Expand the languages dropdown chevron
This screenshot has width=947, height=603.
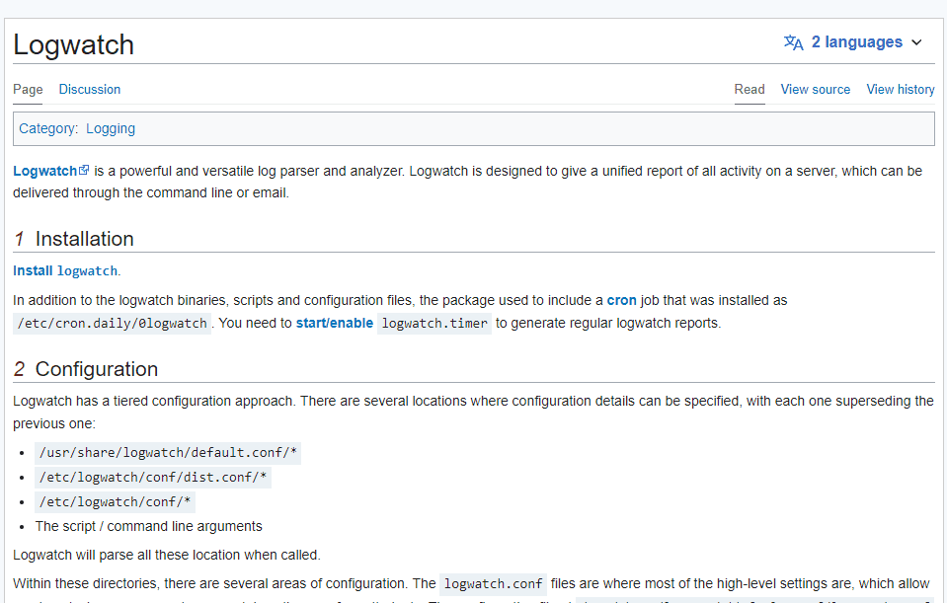pyautogui.click(x=916, y=42)
